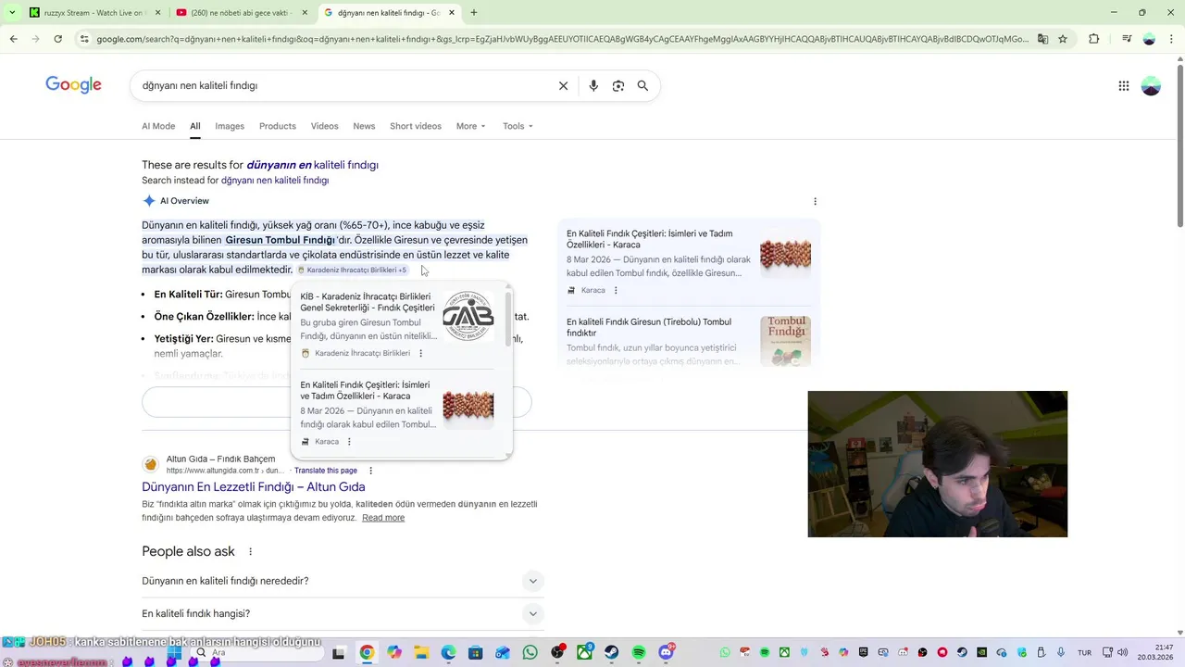Switch to AI Mode tab

158,126
